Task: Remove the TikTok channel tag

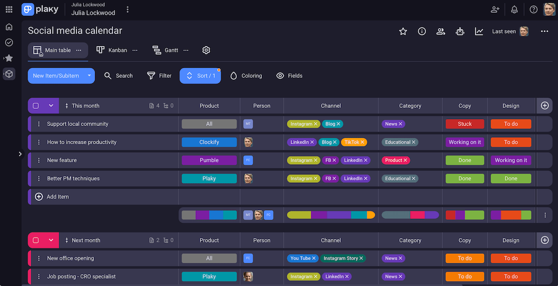Action: click(x=362, y=142)
